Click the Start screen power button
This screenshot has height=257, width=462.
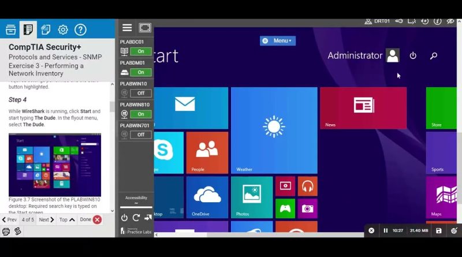click(x=413, y=55)
